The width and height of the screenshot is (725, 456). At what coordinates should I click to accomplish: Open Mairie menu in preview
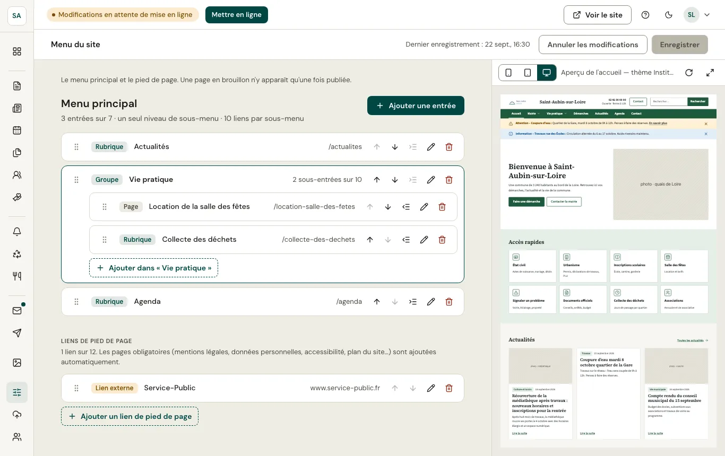pos(533,113)
